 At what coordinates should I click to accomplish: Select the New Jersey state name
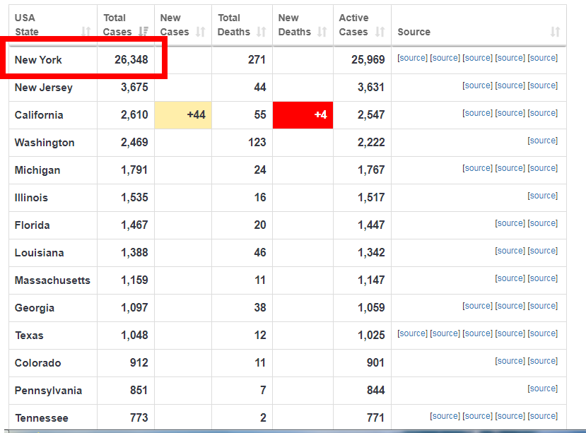[x=43, y=88]
